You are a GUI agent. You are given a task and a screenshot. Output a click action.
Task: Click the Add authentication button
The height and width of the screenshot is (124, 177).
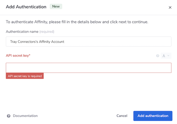[153, 116]
